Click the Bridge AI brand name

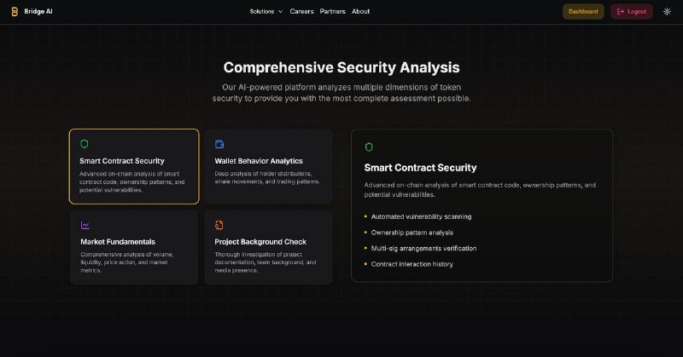coord(38,12)
